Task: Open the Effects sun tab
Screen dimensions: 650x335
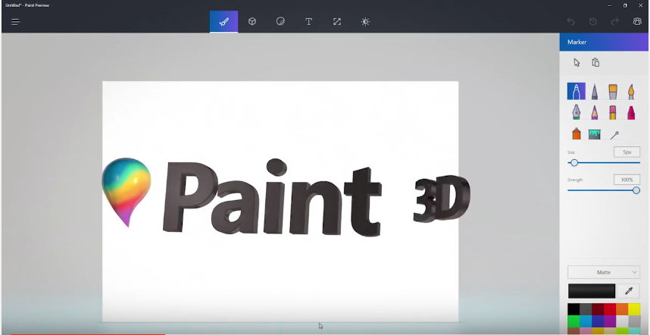Action: [365, 21]
